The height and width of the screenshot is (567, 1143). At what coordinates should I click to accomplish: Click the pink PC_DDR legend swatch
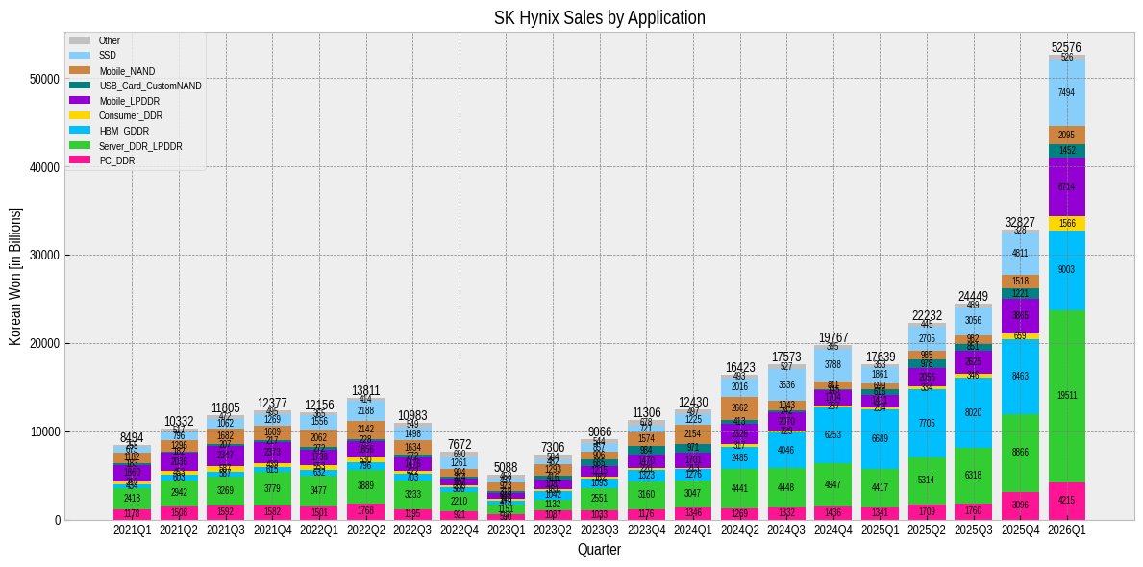(x=79, y=160)
